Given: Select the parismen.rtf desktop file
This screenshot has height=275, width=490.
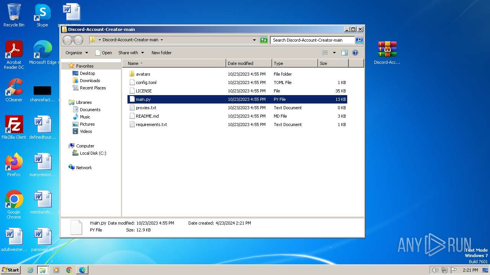Looking at the screenshot, I should coord(42,240).
